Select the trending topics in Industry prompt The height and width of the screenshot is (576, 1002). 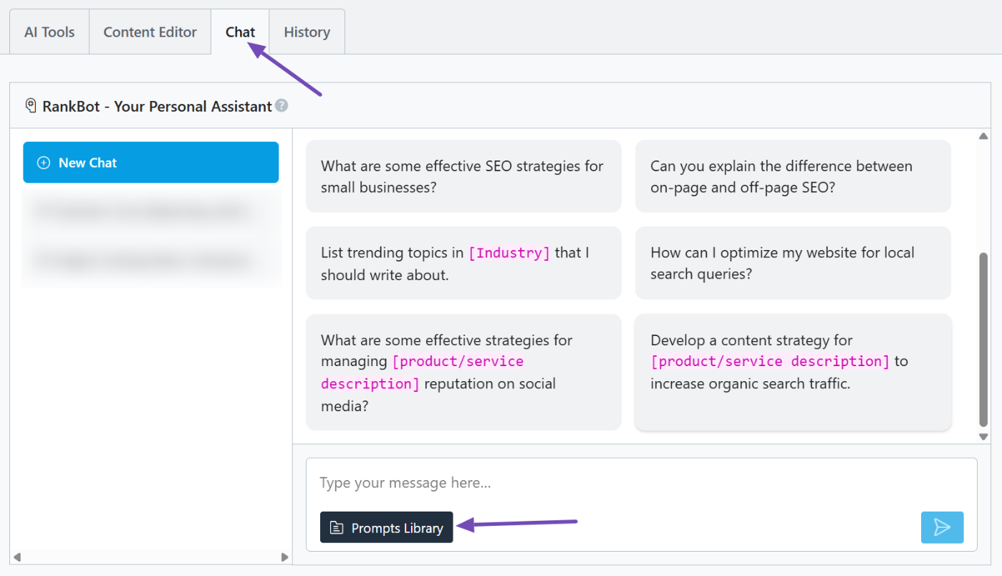click(463, 263)
